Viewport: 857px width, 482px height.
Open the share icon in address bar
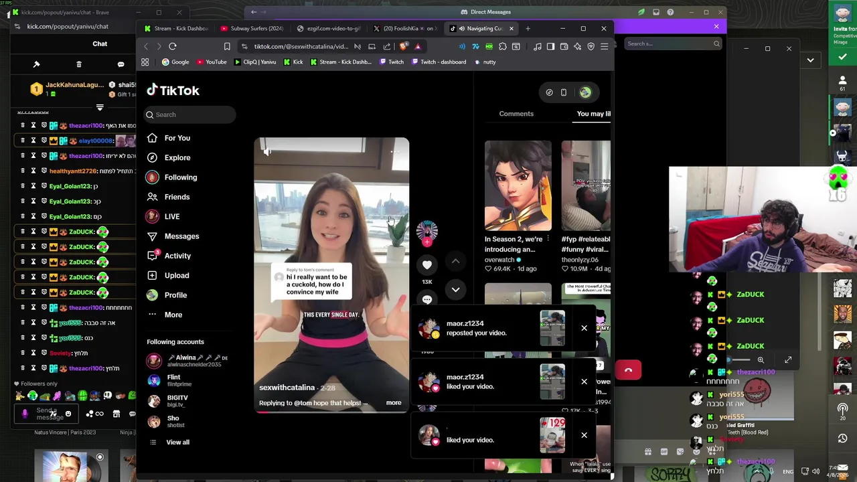pos(387,46)
